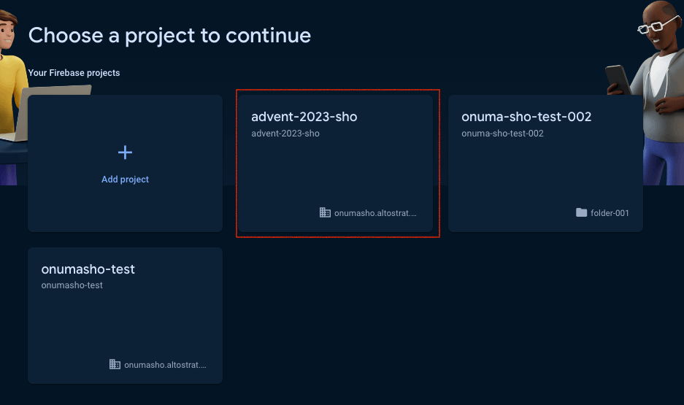Viewport: 684px width, 405px height.
Task: Click the Your Firebase projects heading
Action: pyautogui.click(x=74, y=73)
